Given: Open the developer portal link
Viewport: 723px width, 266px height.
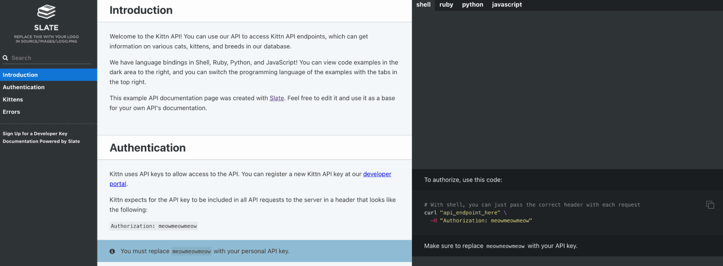Looking at the screenshot, I should (377, 174).
